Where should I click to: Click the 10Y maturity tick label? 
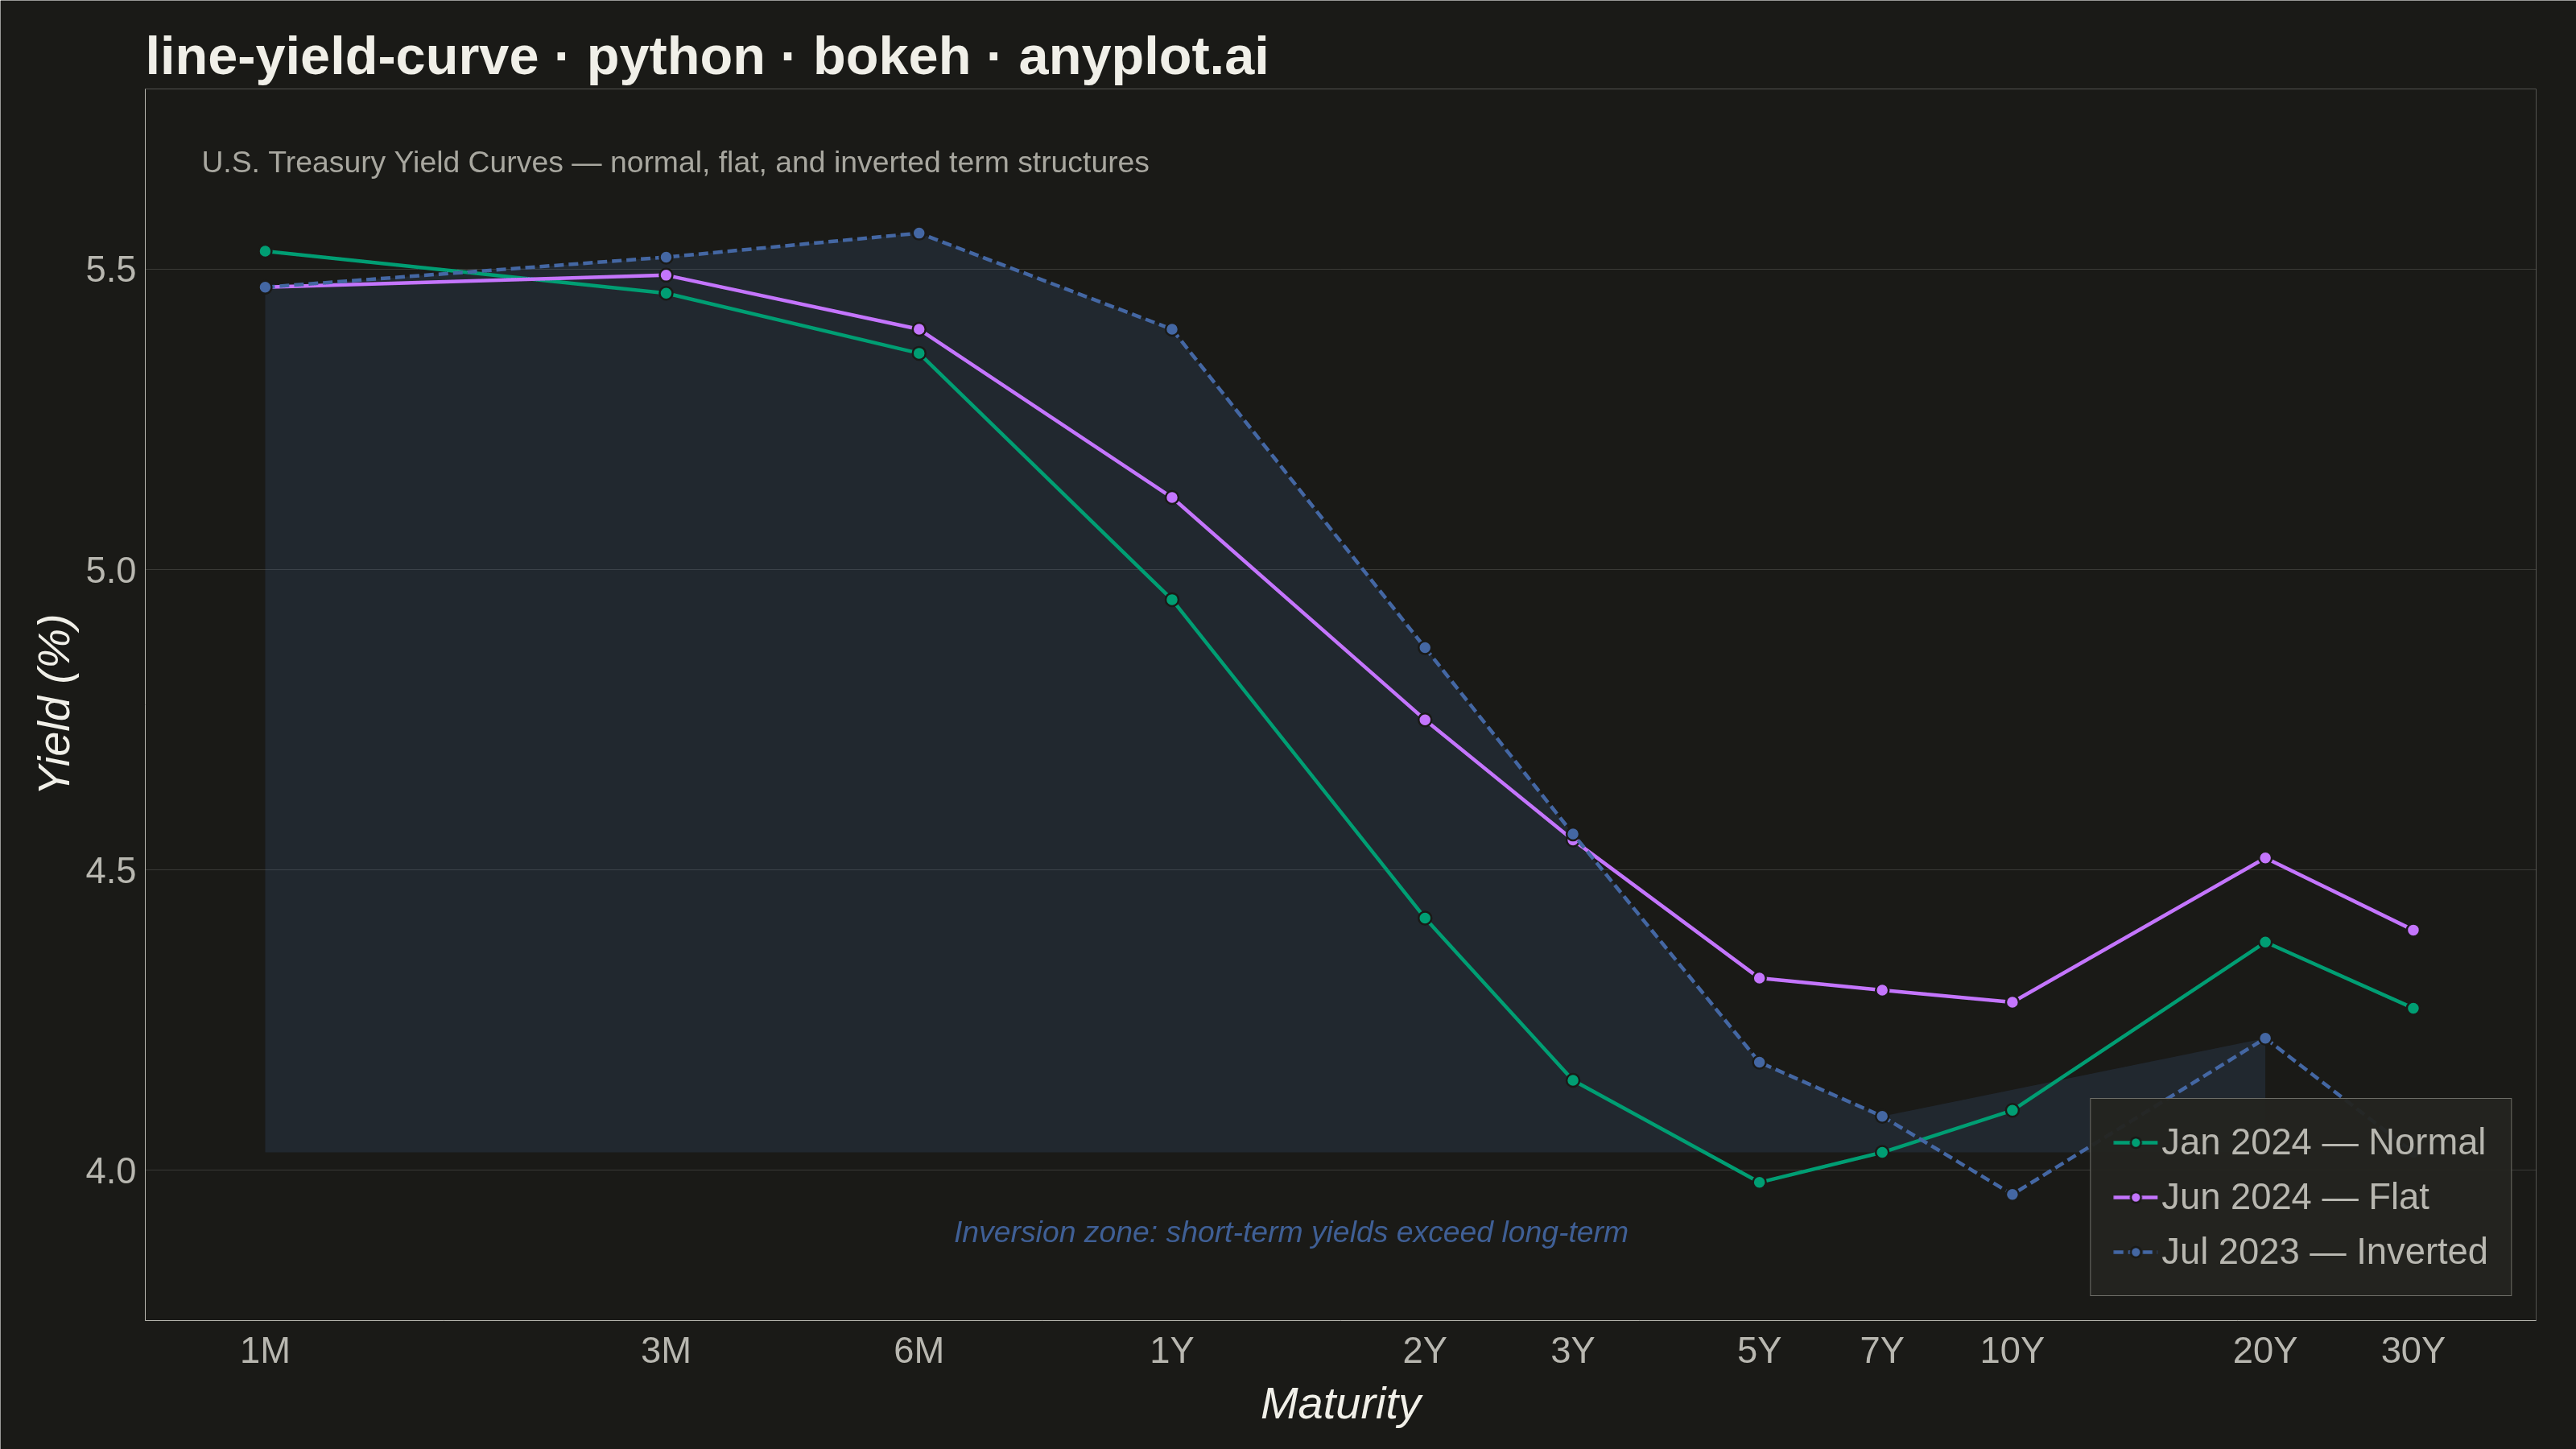[2012, 1351]
